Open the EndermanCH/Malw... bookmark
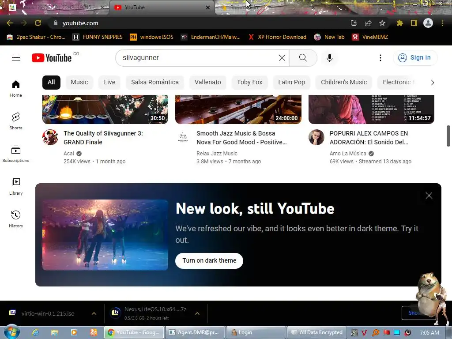This screenshot has height=339, width=452. tap(211, 37)
